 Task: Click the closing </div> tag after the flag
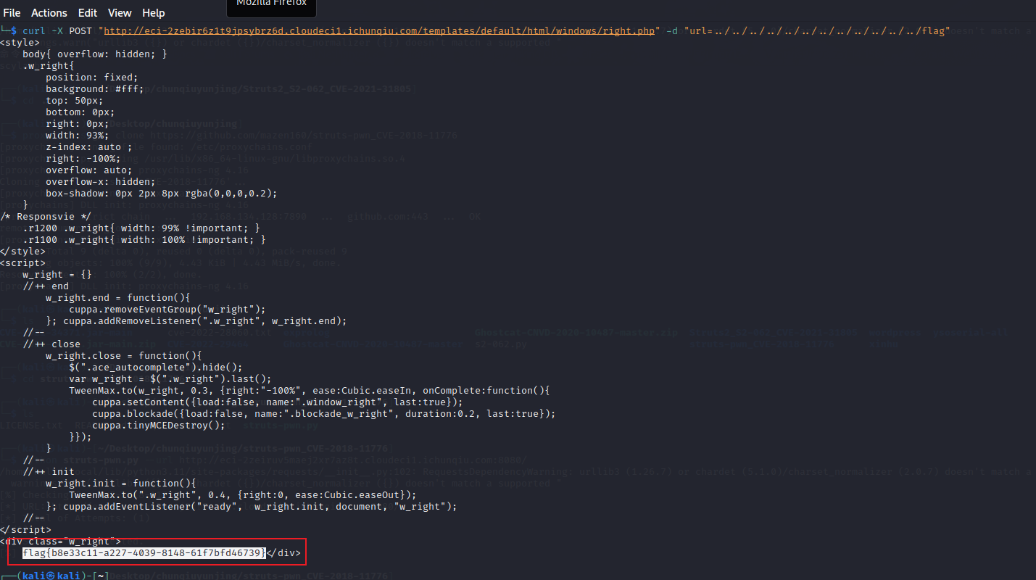283,552
